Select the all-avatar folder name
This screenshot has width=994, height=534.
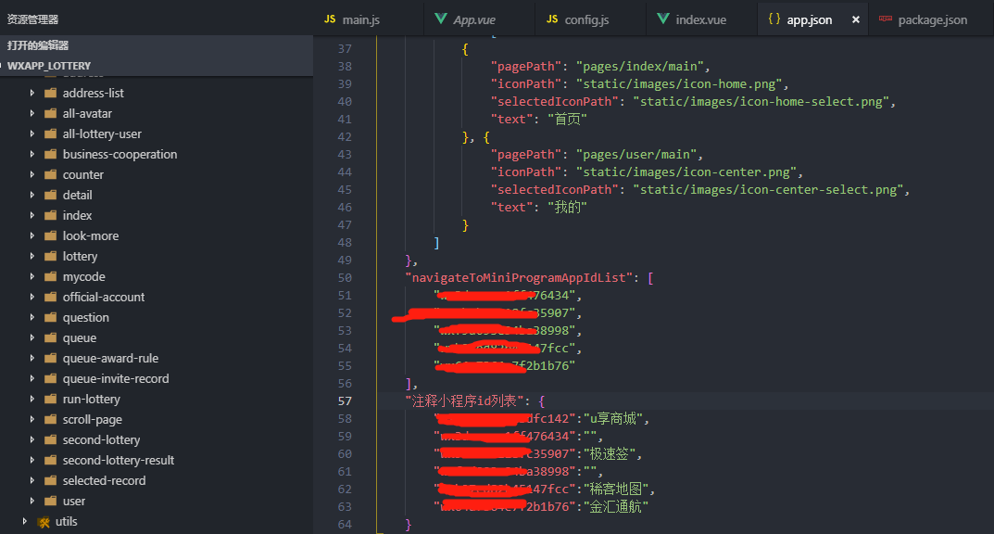[x=87, y=113]
